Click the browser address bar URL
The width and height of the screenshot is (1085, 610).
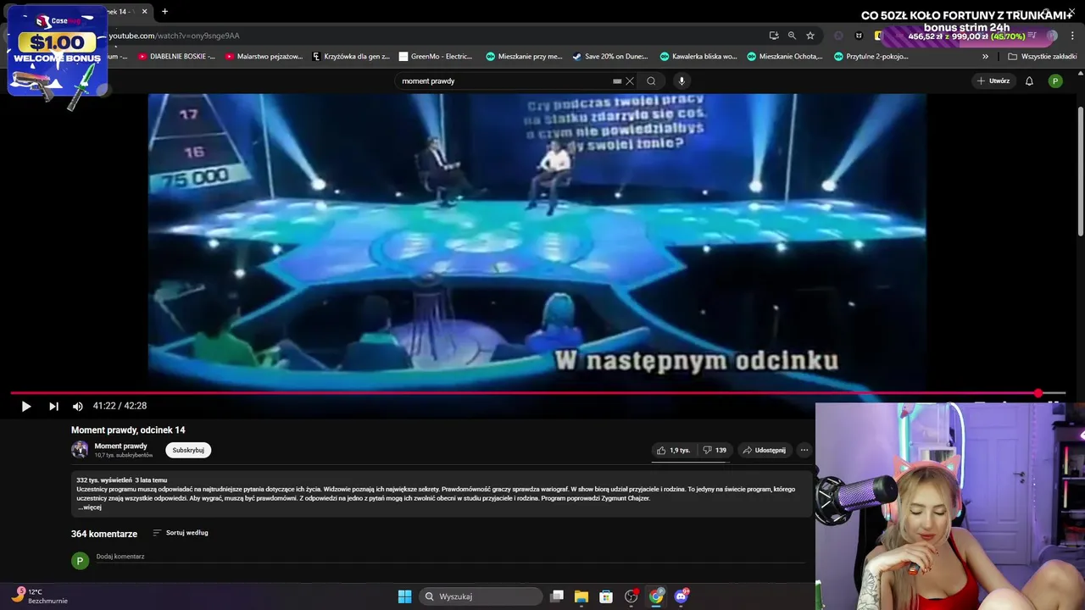click(174, 36)
